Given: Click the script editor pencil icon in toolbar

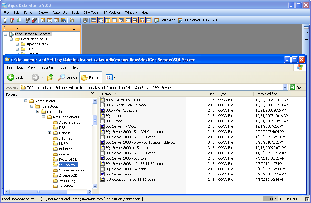Looking at the screenshot, I should pos(72,20).
